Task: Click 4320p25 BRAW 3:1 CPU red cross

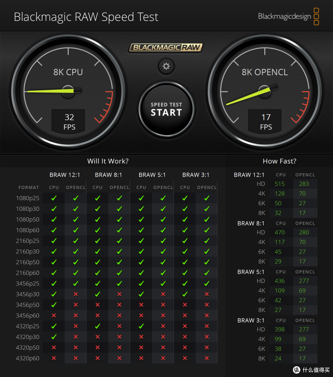Action: point(185,326)
